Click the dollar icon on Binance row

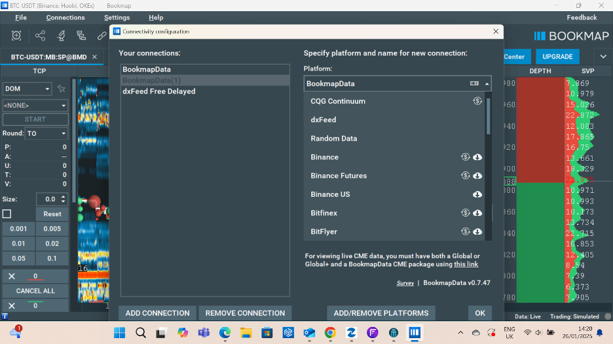(x=465, y=157)
